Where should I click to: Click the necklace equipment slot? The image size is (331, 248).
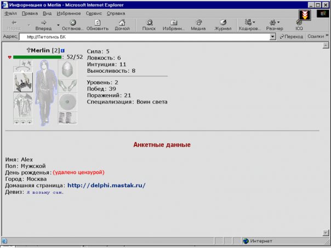(x=23, y=70)
